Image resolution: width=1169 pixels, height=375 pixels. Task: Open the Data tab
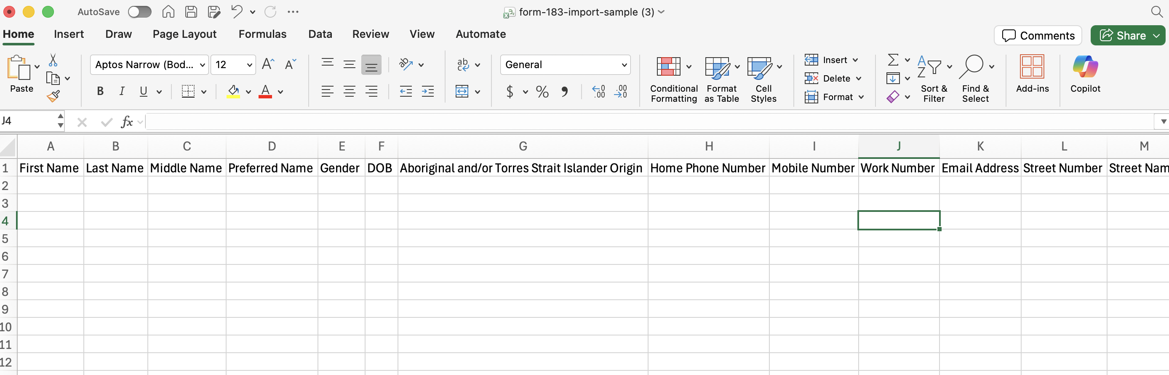[x=320, y=34]
